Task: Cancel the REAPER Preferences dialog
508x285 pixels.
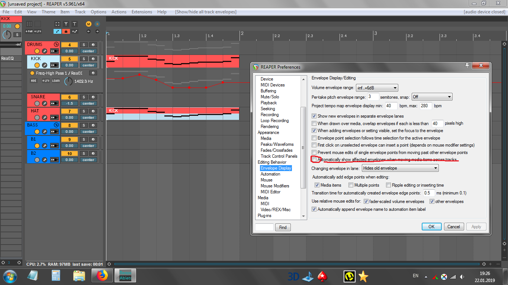Action: (x=453, y=227)
